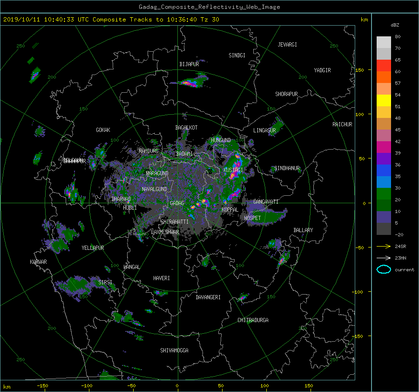Select the green 20 dBZ color swatch
The height and width of the screenshot is (392, 419).
[x=384, y=194]
